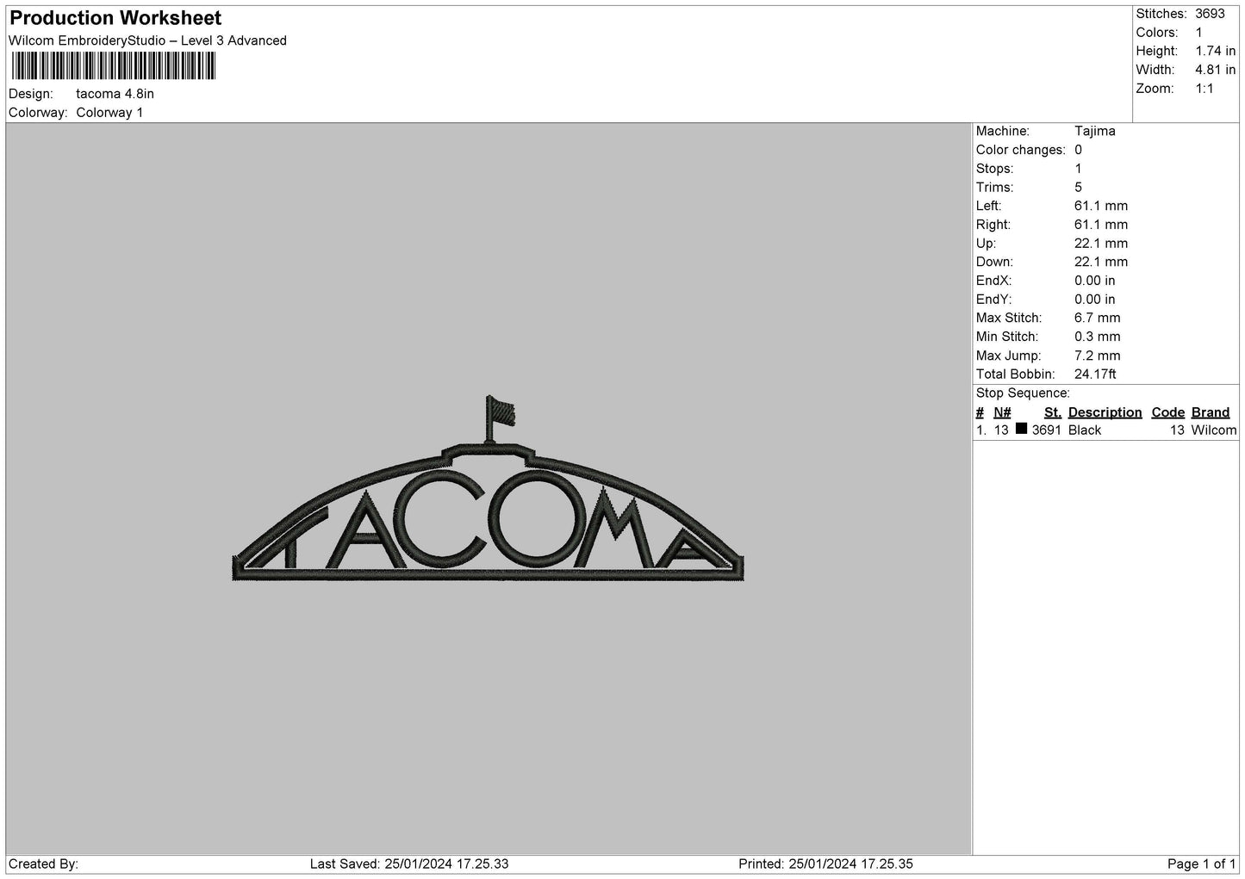Click the Machine value Tajima
This screenshot has height=879, width=1245.
click(1094, 131)
